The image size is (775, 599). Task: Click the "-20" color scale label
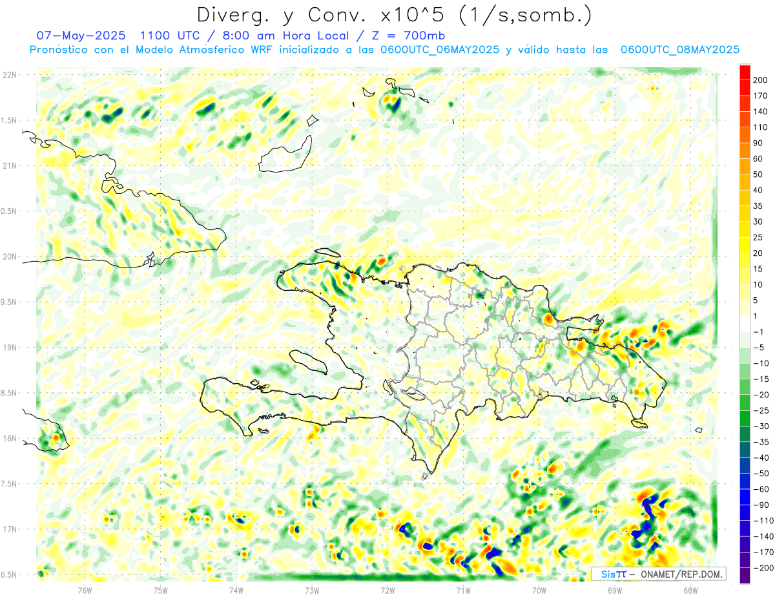762,395
